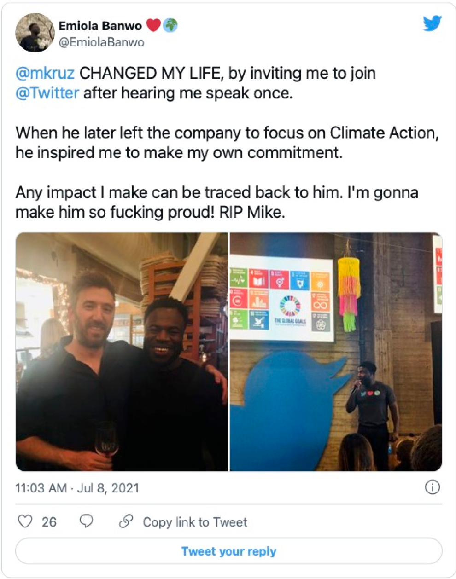The height and width of the screenshot is (579, 456).
Task: Click the like count of 26
Action: click(x=49, y=522)
